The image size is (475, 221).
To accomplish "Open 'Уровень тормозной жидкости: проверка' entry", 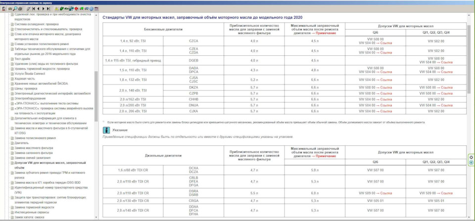I will pyautogui.click(x=42, y=69).
